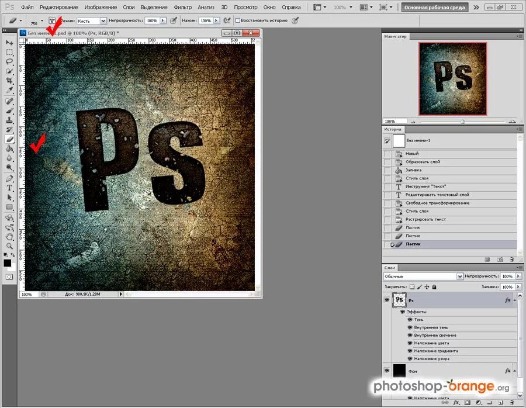Hide the Фон layer visibility eye
526x408 pixels.
pos(387,371)
